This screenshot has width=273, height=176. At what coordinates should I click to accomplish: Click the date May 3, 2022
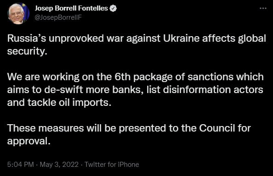59,165
